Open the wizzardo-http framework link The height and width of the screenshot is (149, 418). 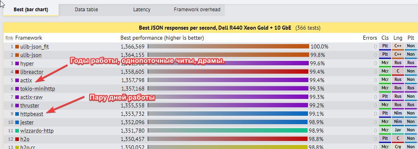click(x=37, y=131)
